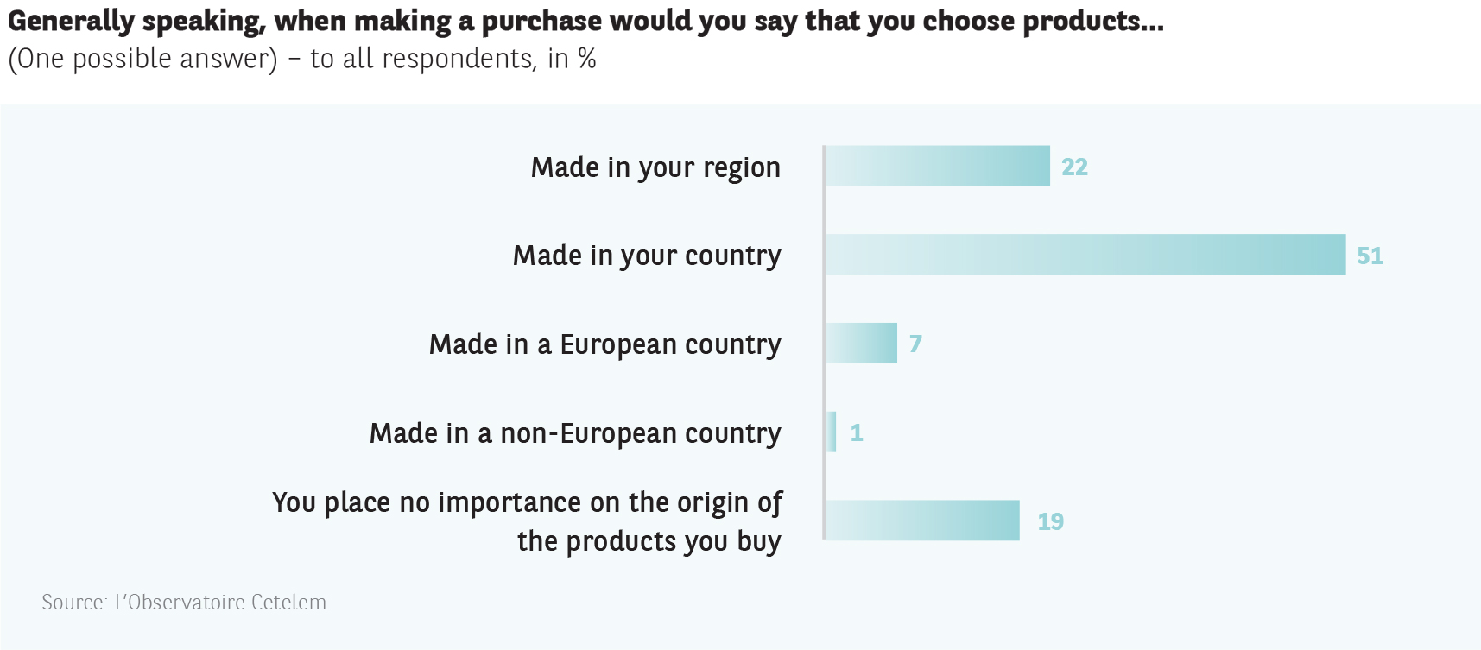Select the 'Made in a European country' bar
Image resolution: width=1481 pixels, height=650 pixels.
click(x=861, y=344)
